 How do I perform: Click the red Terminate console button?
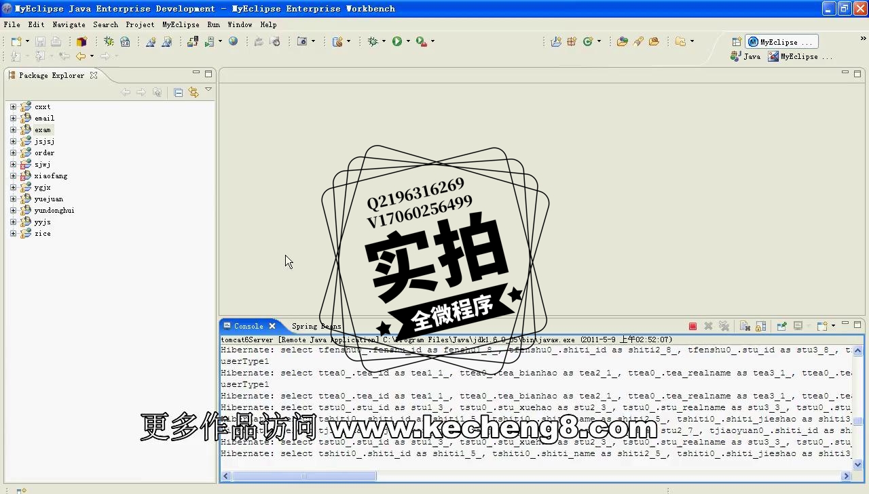[x=692, y=326]
